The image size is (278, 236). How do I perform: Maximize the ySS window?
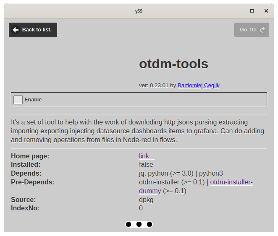(x=252, y=11)
